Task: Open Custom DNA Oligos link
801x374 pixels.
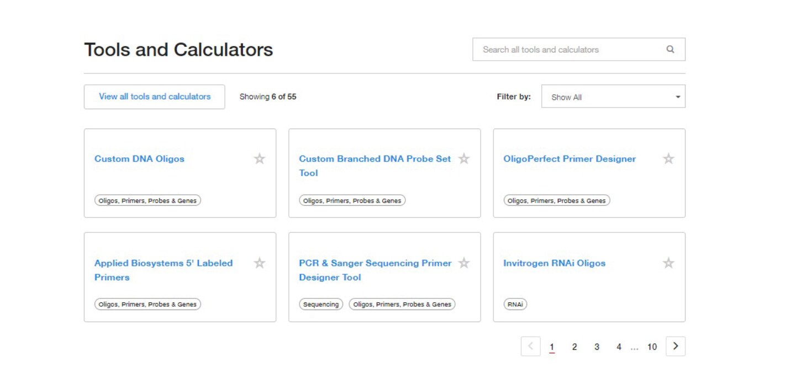Action: [x=139, y=159]
